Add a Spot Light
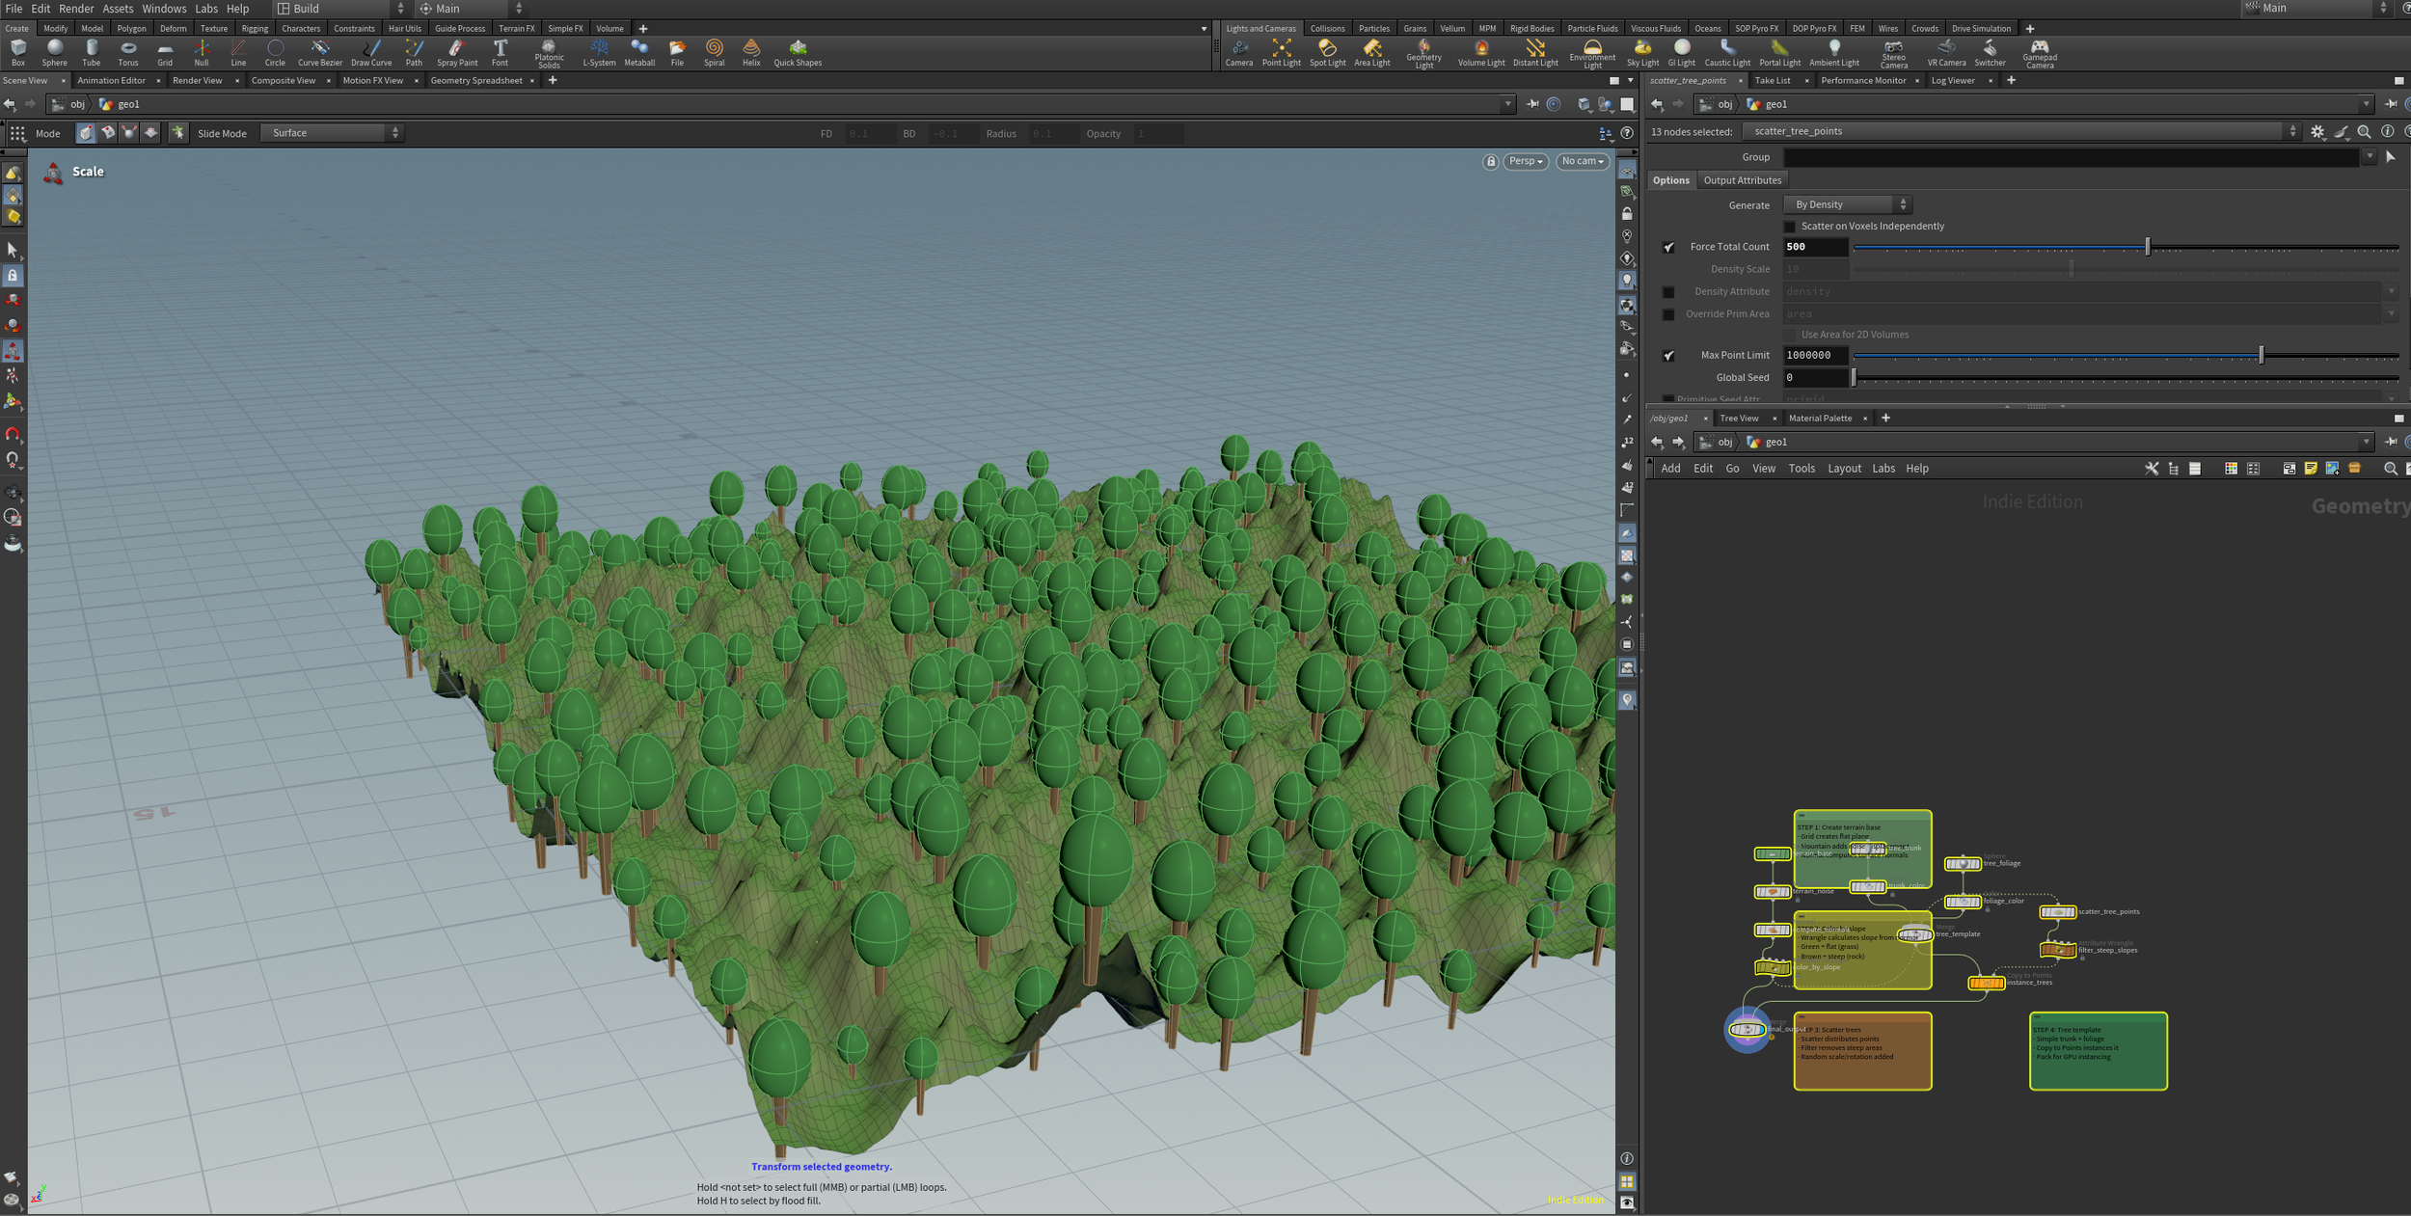 pyautogui.click(x=1327, y=53)
